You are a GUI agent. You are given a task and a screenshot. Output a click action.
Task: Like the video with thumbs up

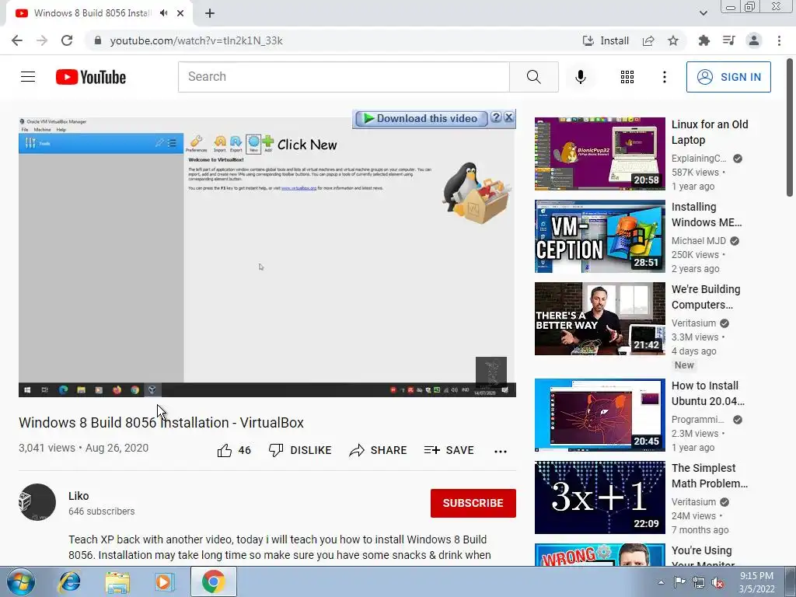pos(234,450)
